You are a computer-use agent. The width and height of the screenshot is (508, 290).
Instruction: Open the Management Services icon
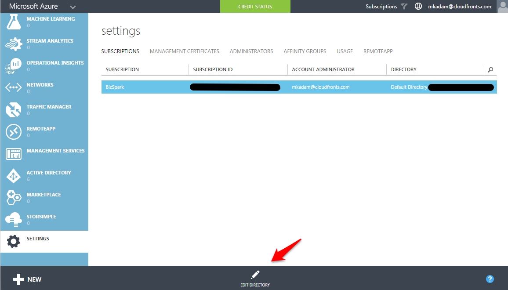pos(14,154)
